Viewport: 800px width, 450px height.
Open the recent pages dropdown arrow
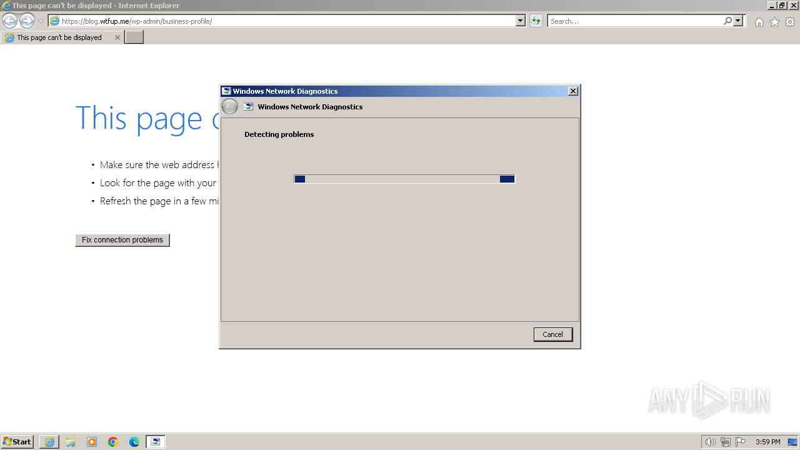pyautogui.click(x=41, y=21)
